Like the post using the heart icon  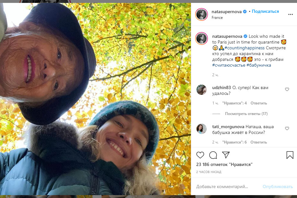(x=201, y=155)
